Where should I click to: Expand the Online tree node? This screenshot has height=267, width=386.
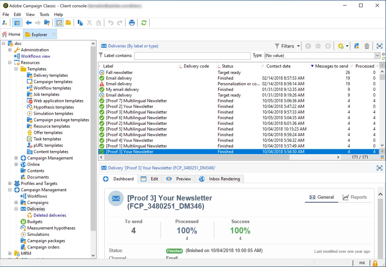(x=16, y=164)
